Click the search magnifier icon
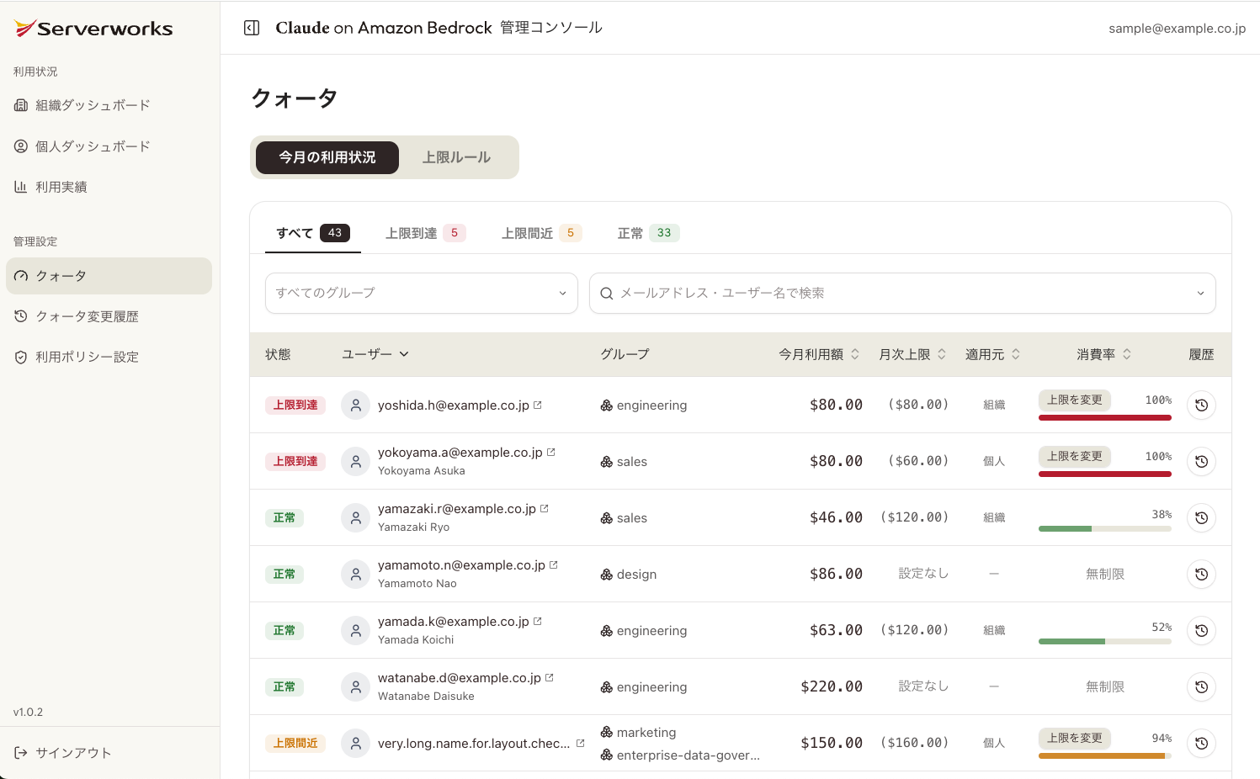 pyautogui.click(x=606, y=294)
